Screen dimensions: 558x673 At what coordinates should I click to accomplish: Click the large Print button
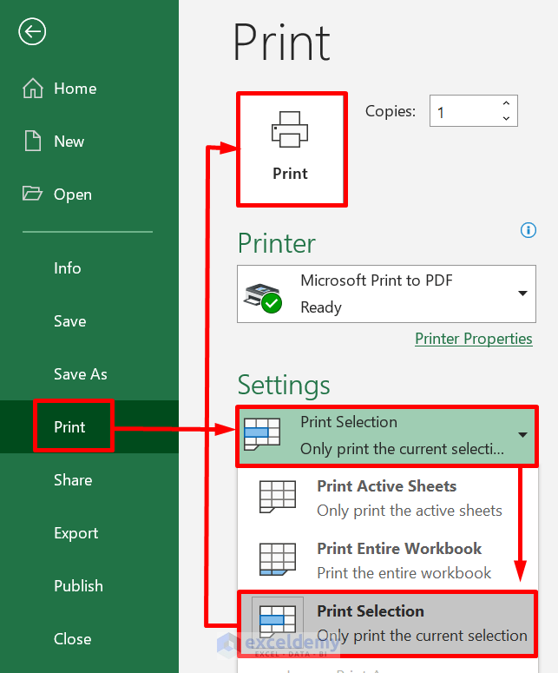tap(292, 149)
